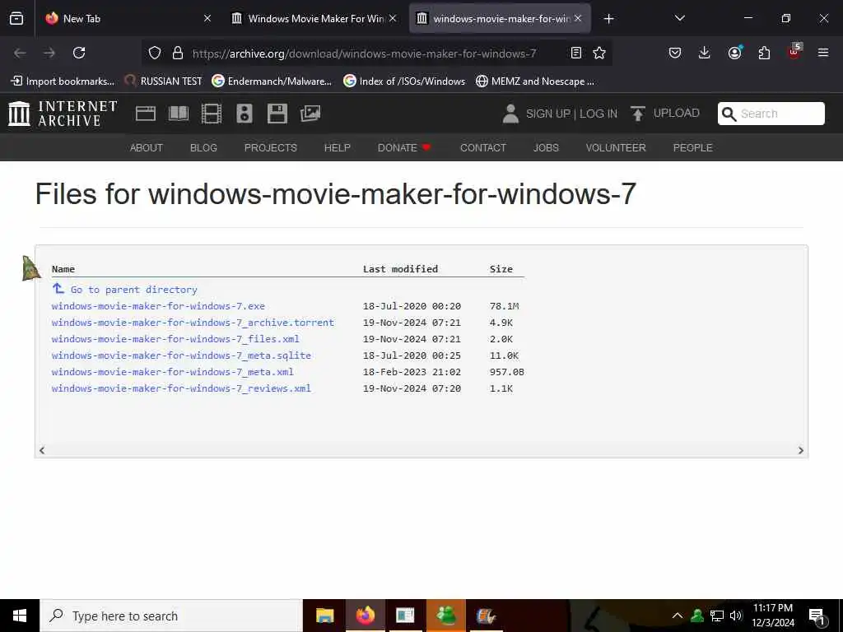Click the Internet Archive Search field
The height and width of the screenshot is (632, 843).
(771, 114)
